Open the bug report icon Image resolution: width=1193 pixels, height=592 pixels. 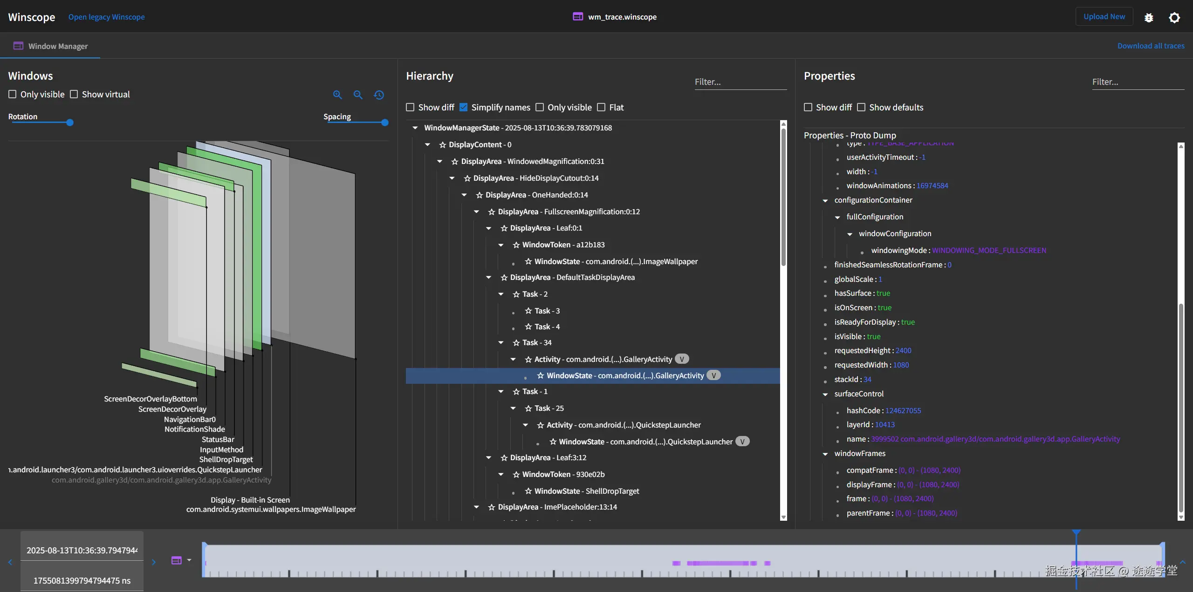tap(1149, 18)
